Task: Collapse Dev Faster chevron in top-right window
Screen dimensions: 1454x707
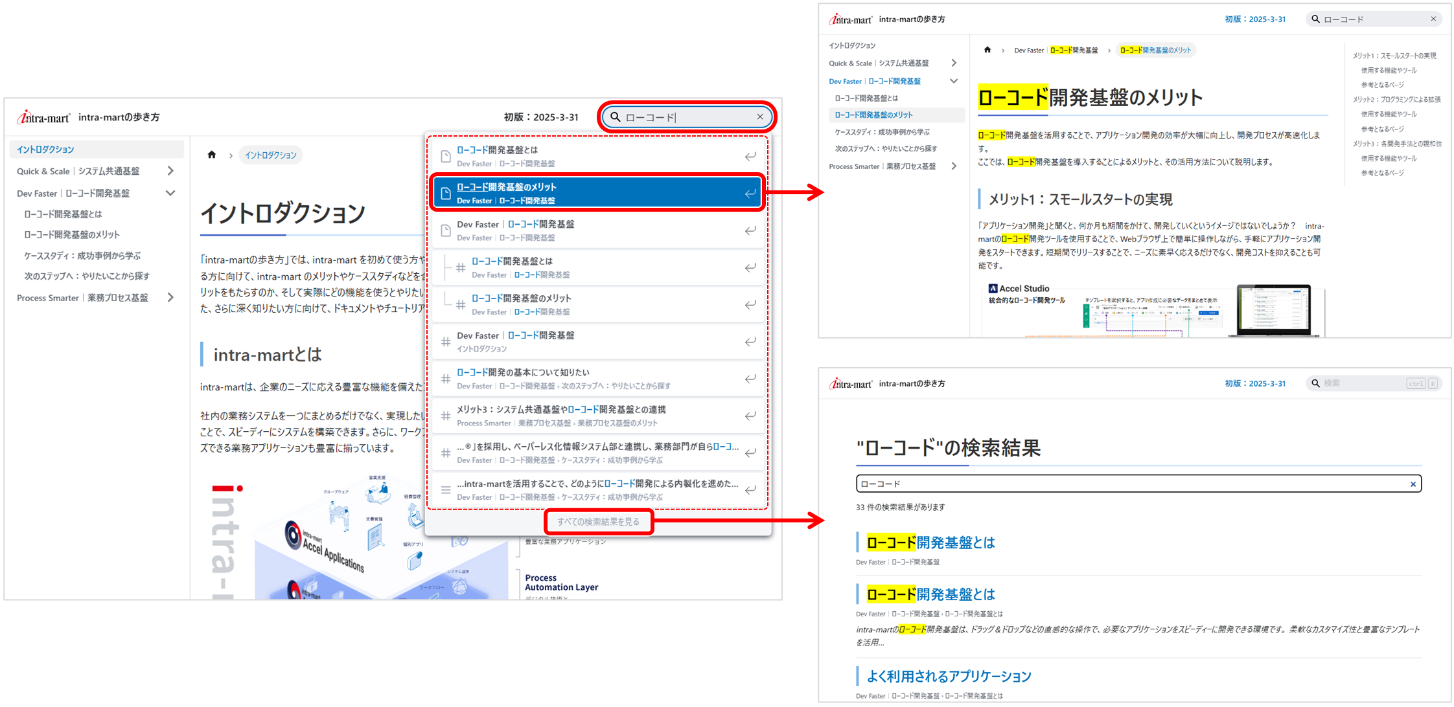Action: 954,81
